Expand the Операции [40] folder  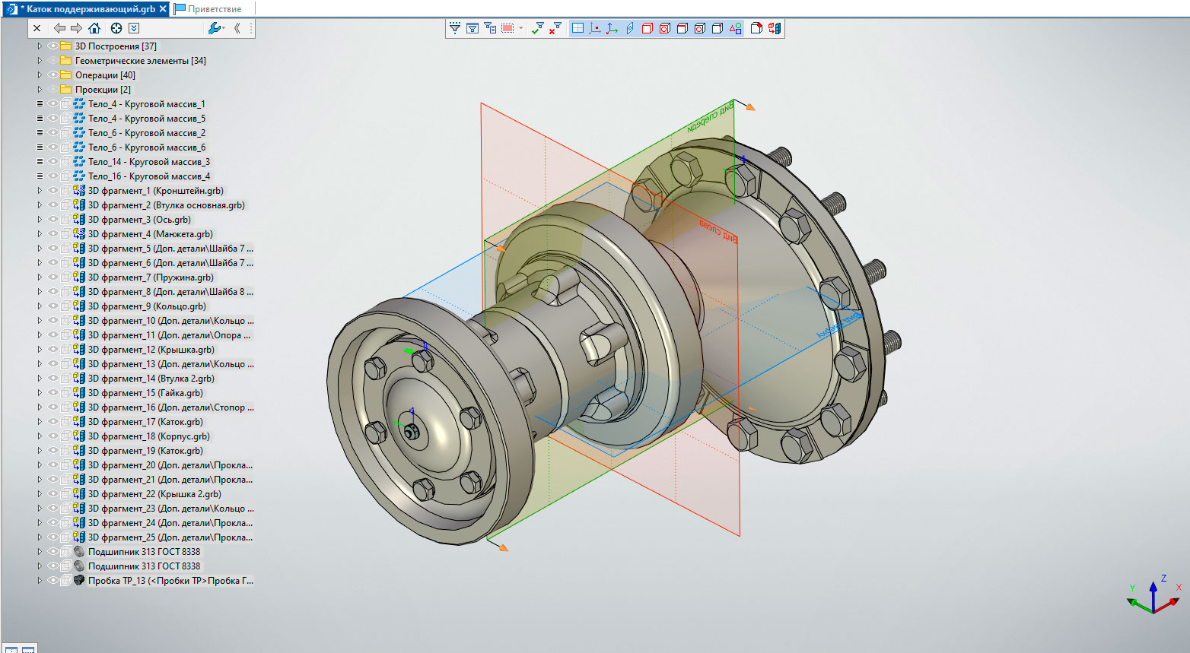(x=40, y=75)
